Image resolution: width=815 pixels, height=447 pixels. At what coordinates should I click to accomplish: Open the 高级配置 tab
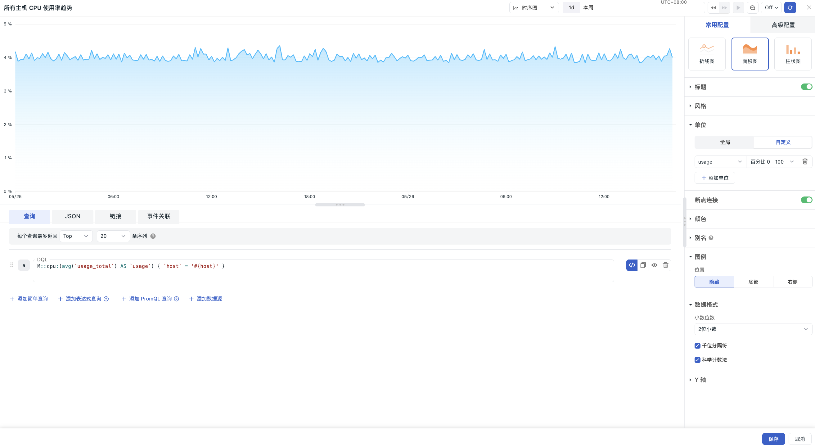(x=783, y=25)
